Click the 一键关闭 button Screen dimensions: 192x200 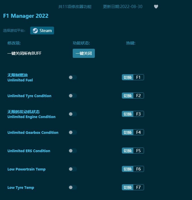pyautogui.click(x=84, y=53)
